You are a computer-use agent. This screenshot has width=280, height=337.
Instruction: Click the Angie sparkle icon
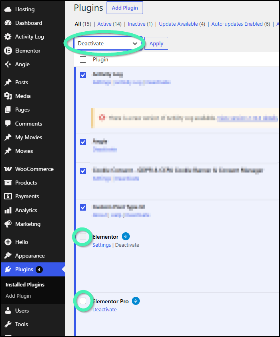8,64
